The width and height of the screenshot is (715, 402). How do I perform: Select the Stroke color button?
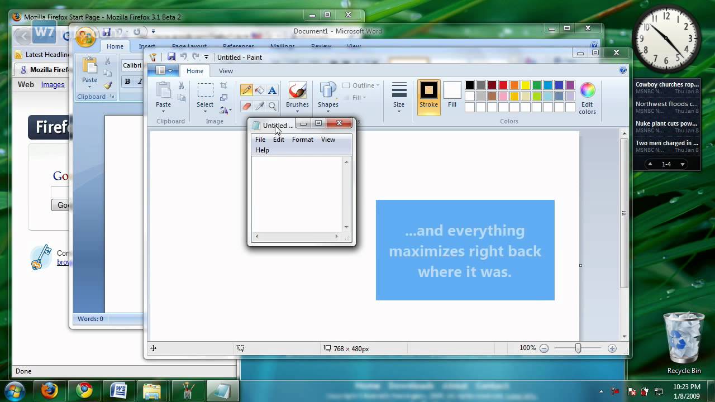[x=428, y=97]
